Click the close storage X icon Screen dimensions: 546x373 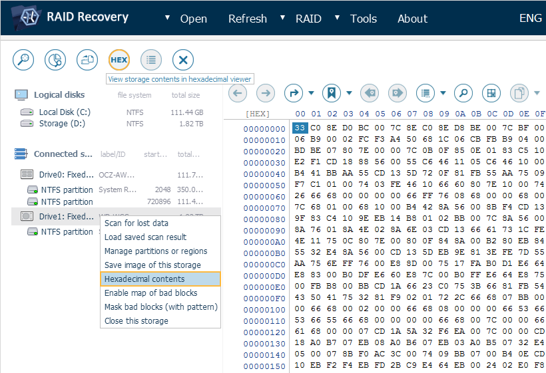pos(183,60)
